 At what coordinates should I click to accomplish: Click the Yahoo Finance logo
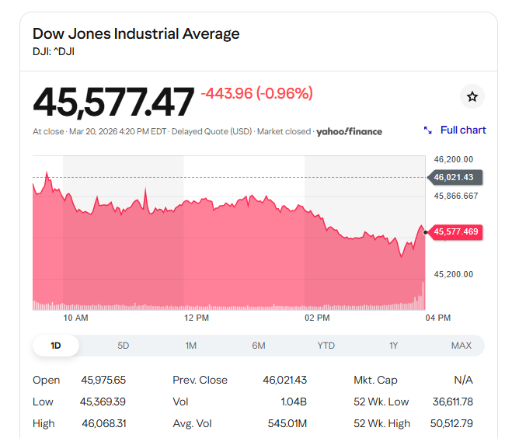click(349, 132)
